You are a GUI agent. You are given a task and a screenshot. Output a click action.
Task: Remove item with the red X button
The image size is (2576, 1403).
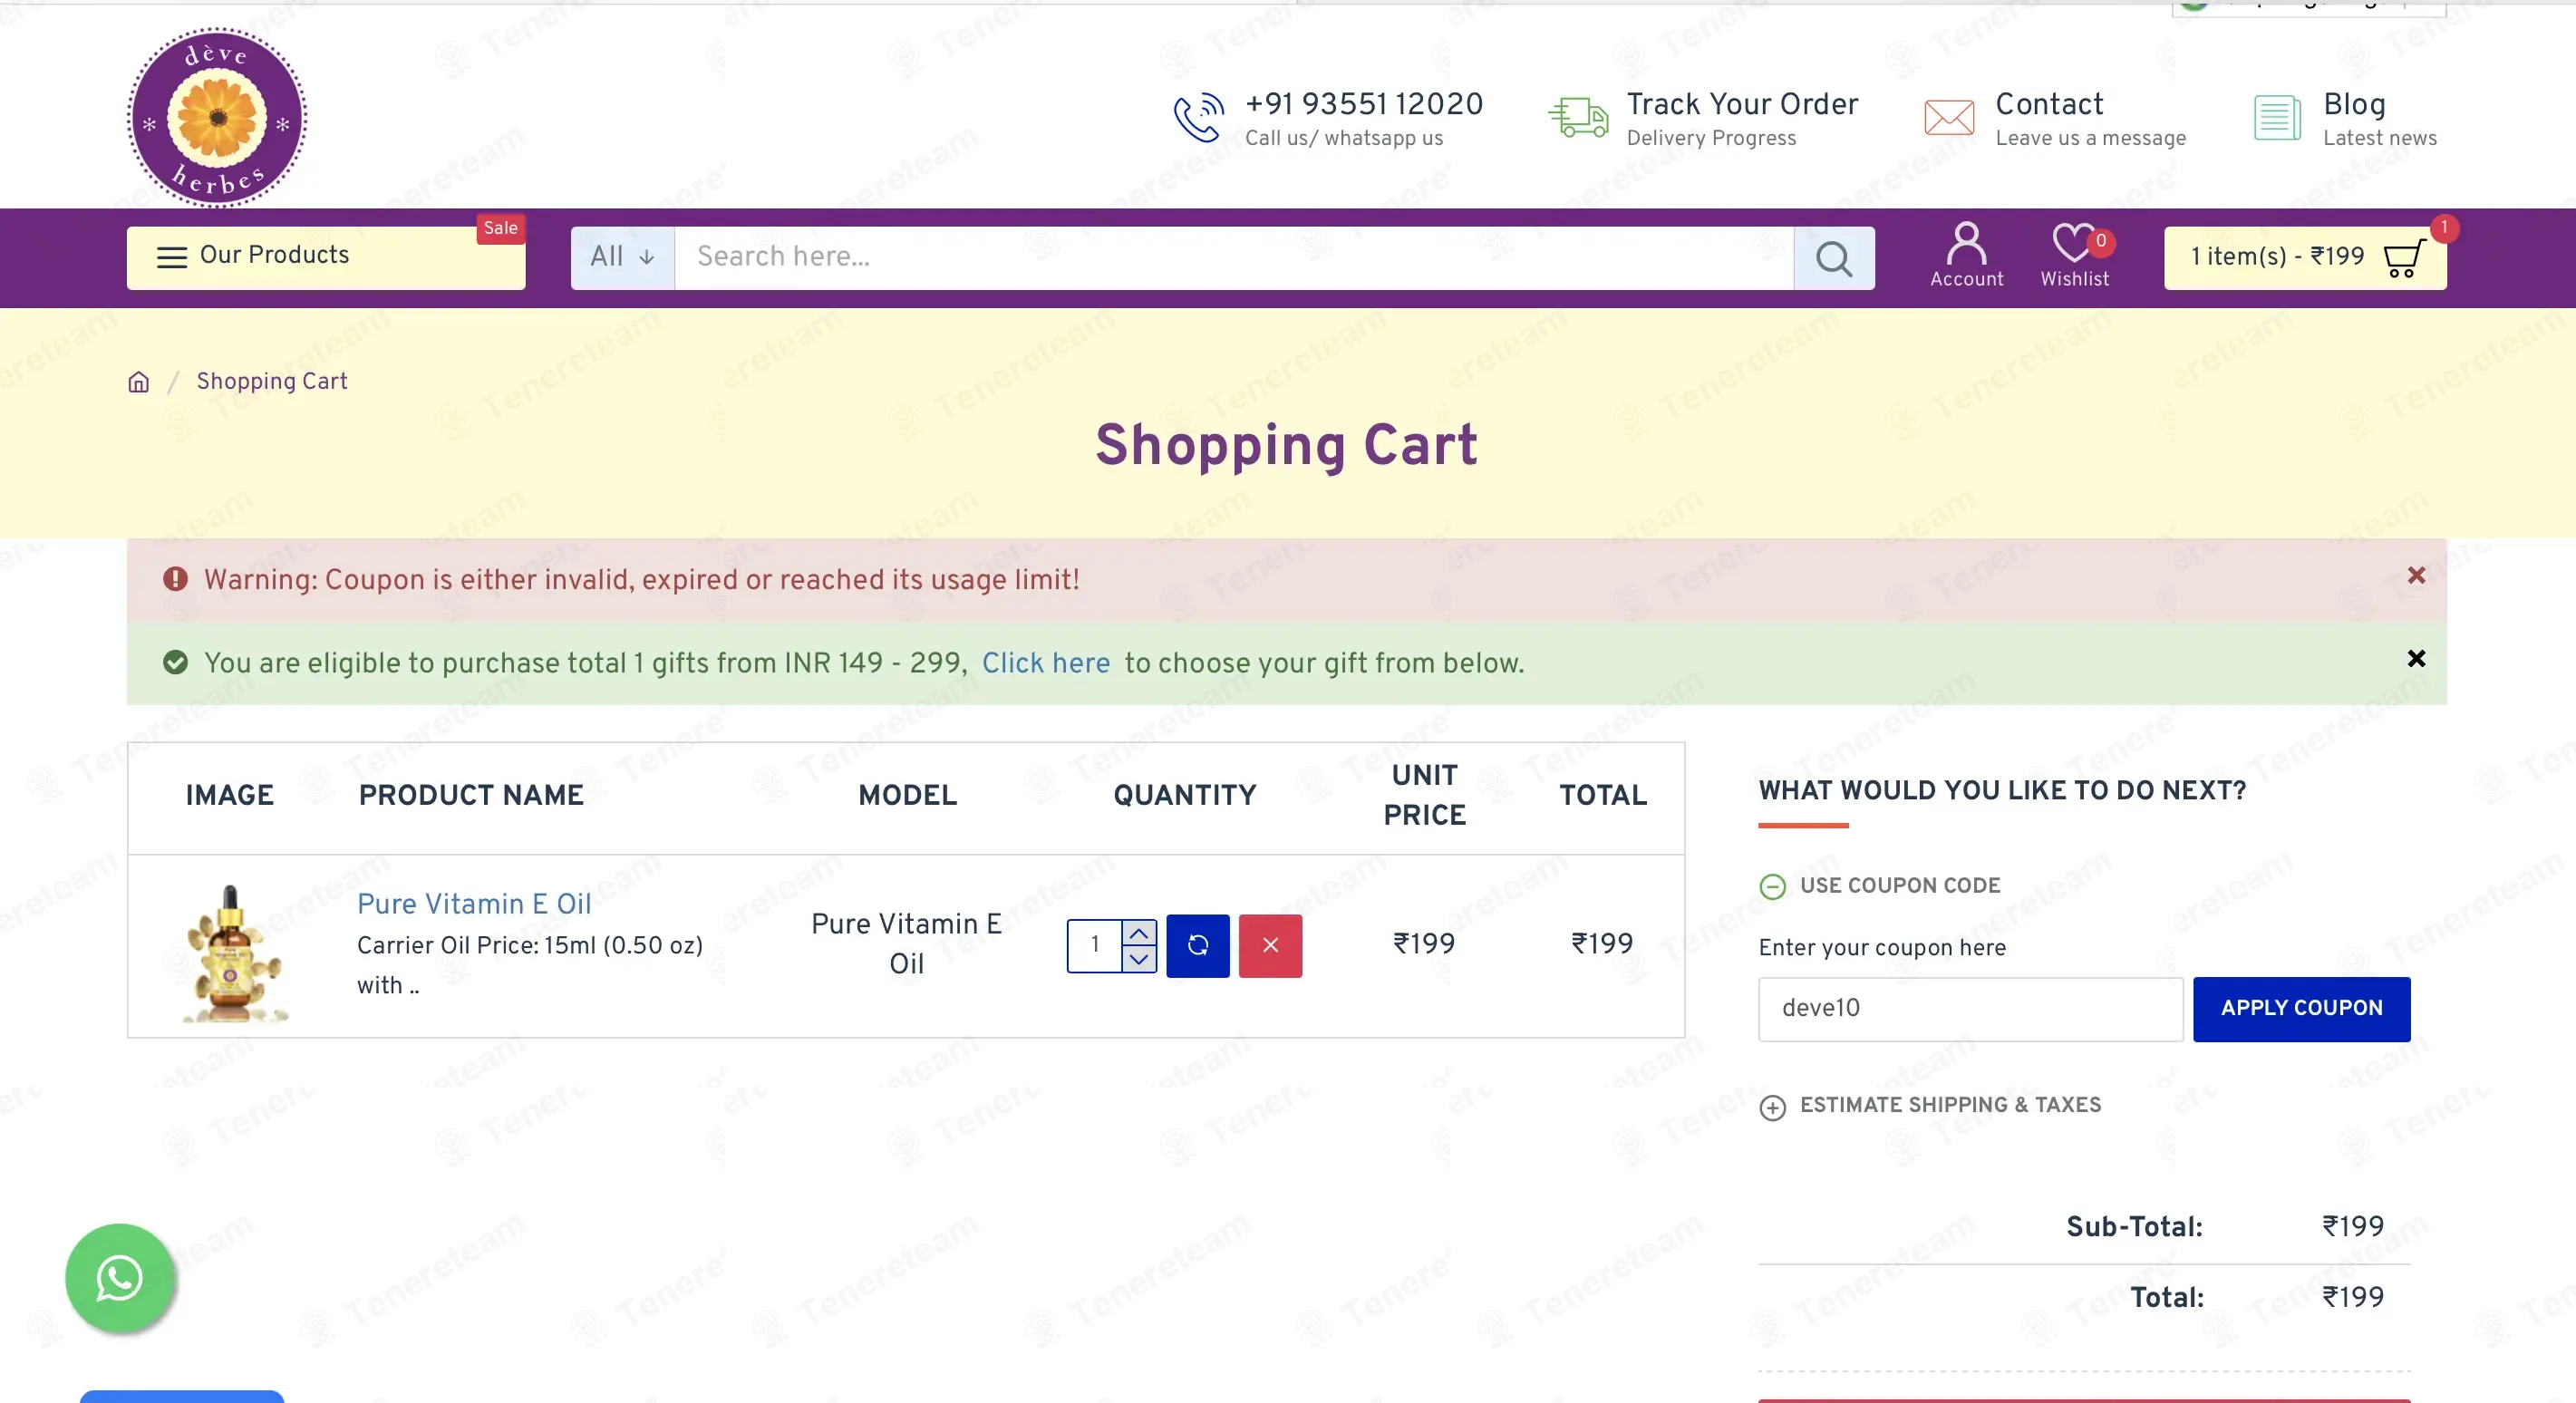point(1270,945)
